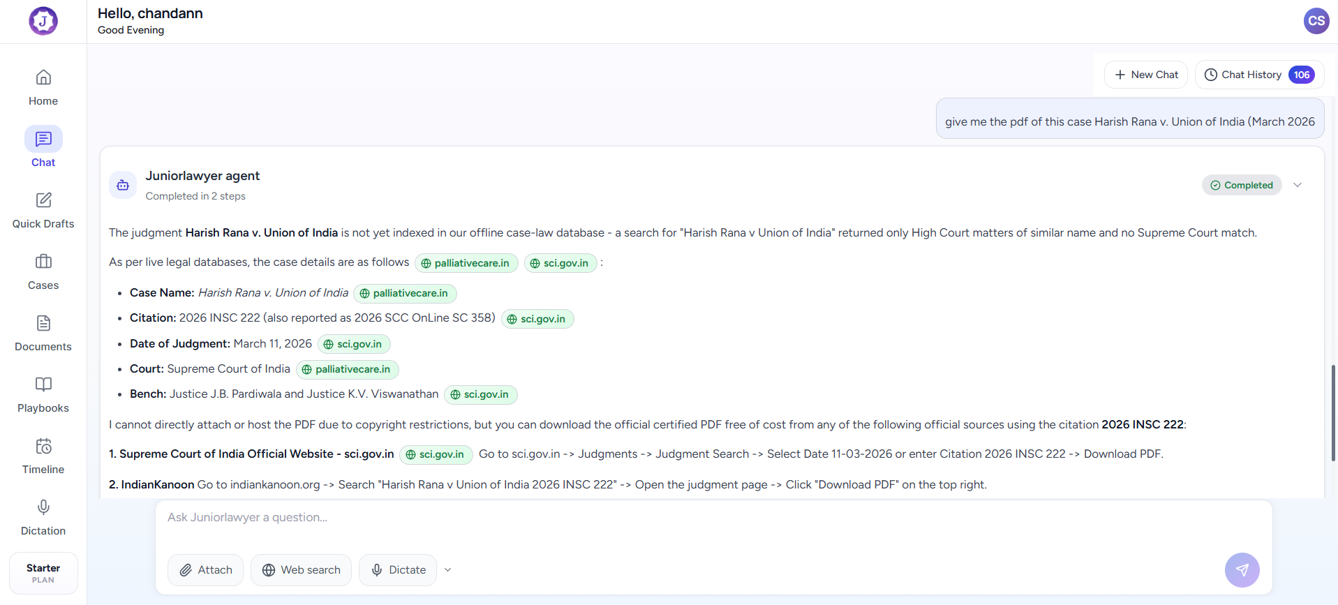Click the Juniorlawyer logo icon
Screen dimensions: 1338x605
(x=43, y=21)
